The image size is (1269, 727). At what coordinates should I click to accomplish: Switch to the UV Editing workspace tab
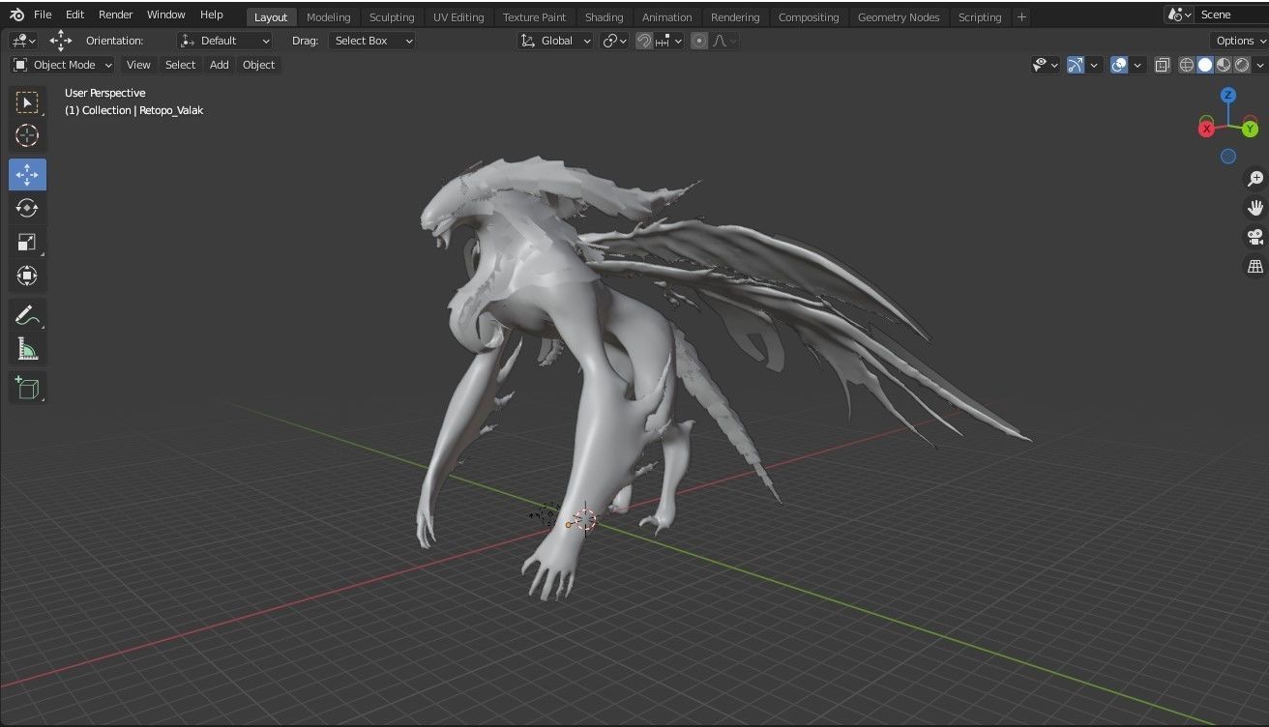tap(458, 17)
